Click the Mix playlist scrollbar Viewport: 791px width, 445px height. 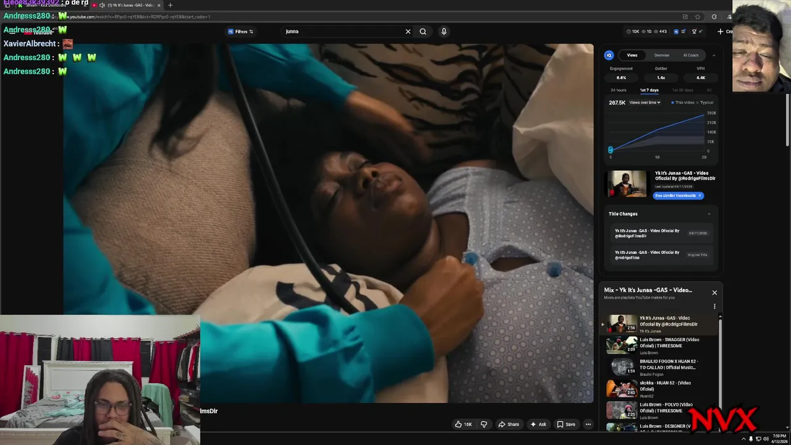coord(720,362)
